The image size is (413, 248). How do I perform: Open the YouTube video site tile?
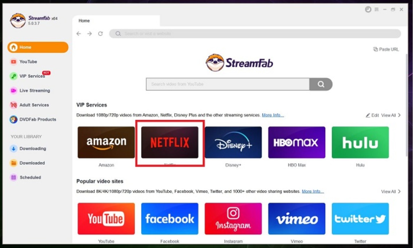pos(106,219)
